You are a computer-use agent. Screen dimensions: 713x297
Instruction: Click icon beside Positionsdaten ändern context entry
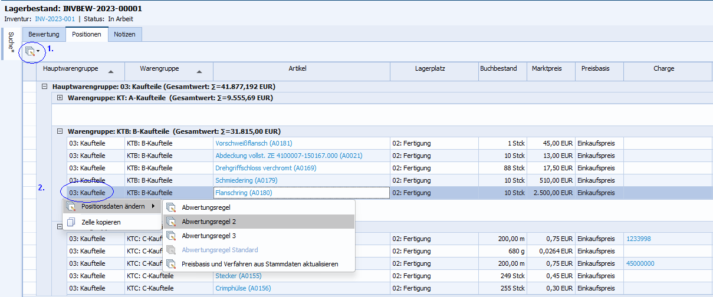[71, 206]
